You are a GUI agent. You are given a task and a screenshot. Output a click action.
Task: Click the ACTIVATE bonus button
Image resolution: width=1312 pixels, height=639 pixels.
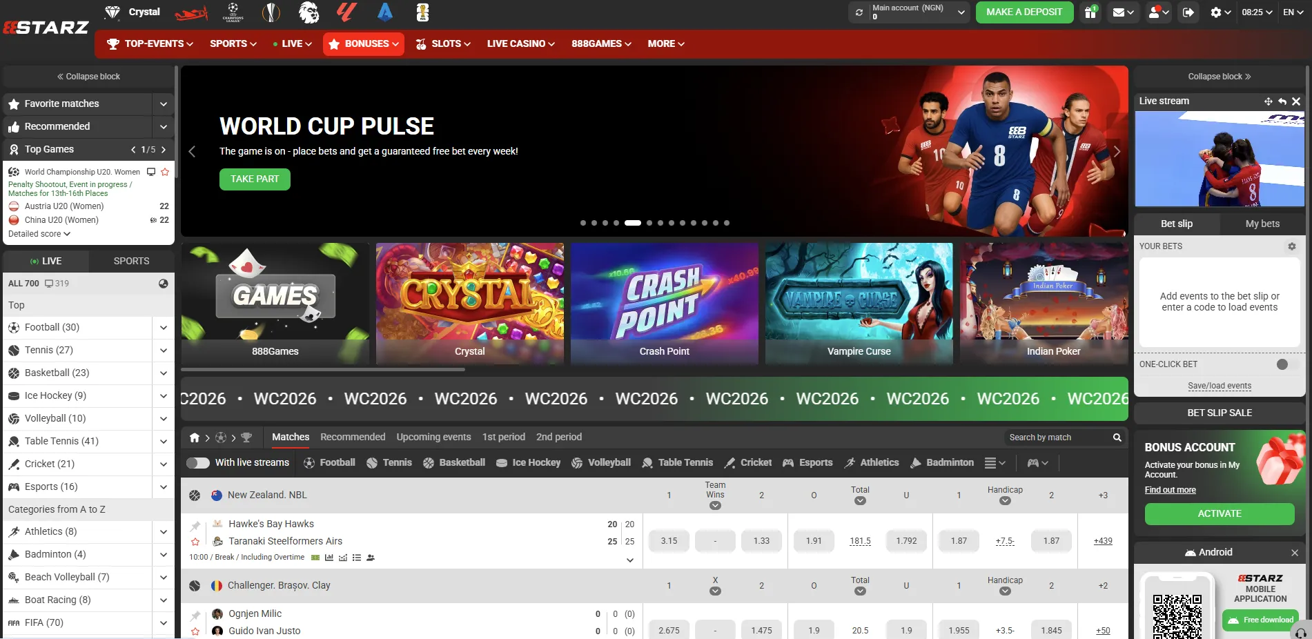click(x=1220, y=514)
